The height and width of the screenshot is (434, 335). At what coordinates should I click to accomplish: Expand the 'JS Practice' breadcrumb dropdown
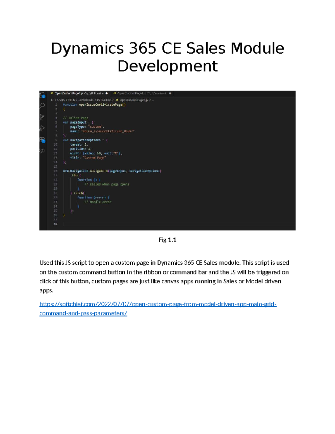point(103,100)
